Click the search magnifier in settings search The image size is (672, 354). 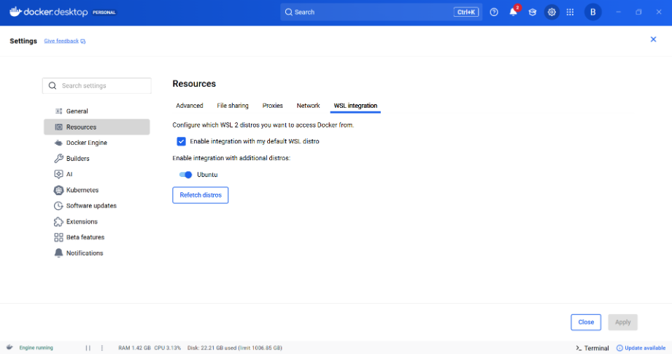53,86
